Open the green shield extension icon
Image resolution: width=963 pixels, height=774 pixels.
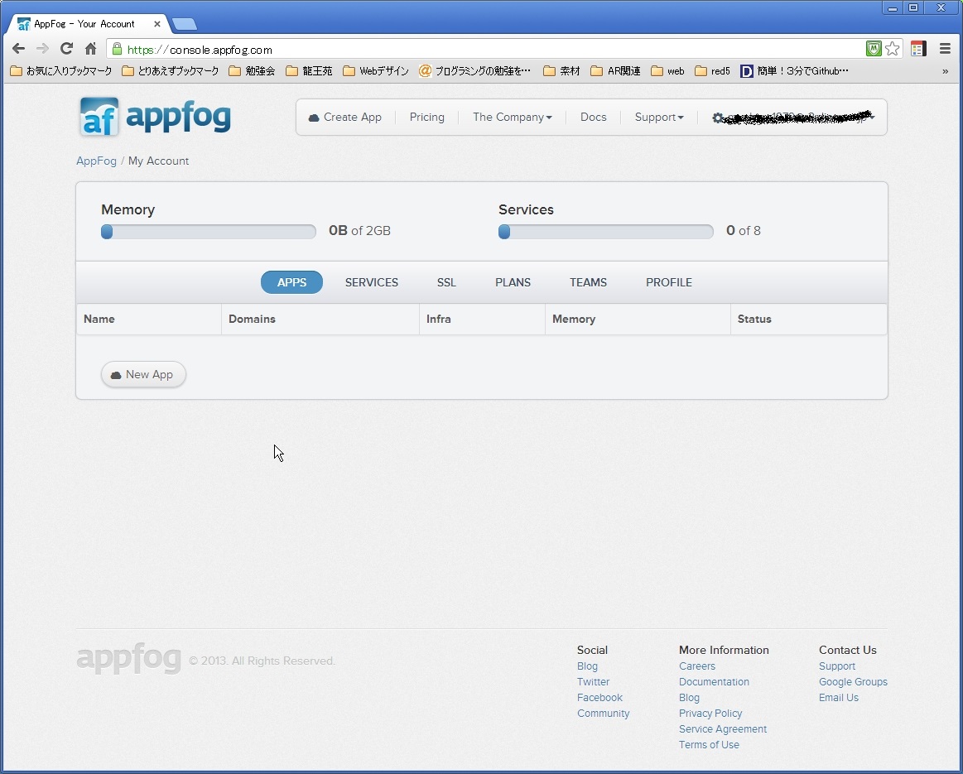pyautogui.click(x=874, y=49)
